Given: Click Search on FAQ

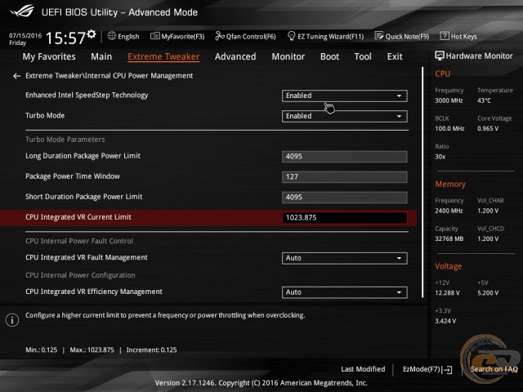Looking at the screenshot, I should tap(494, 369).
